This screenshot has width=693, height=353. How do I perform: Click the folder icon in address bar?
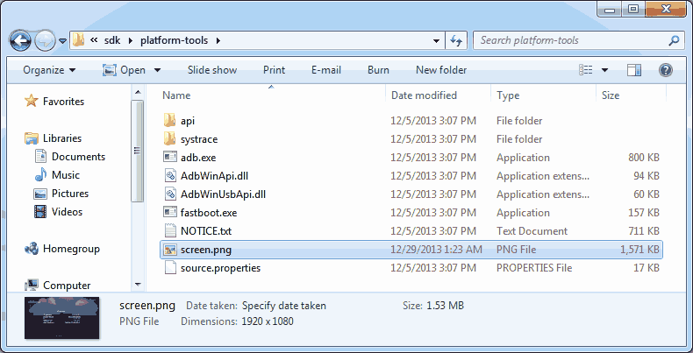click(78, 40)
